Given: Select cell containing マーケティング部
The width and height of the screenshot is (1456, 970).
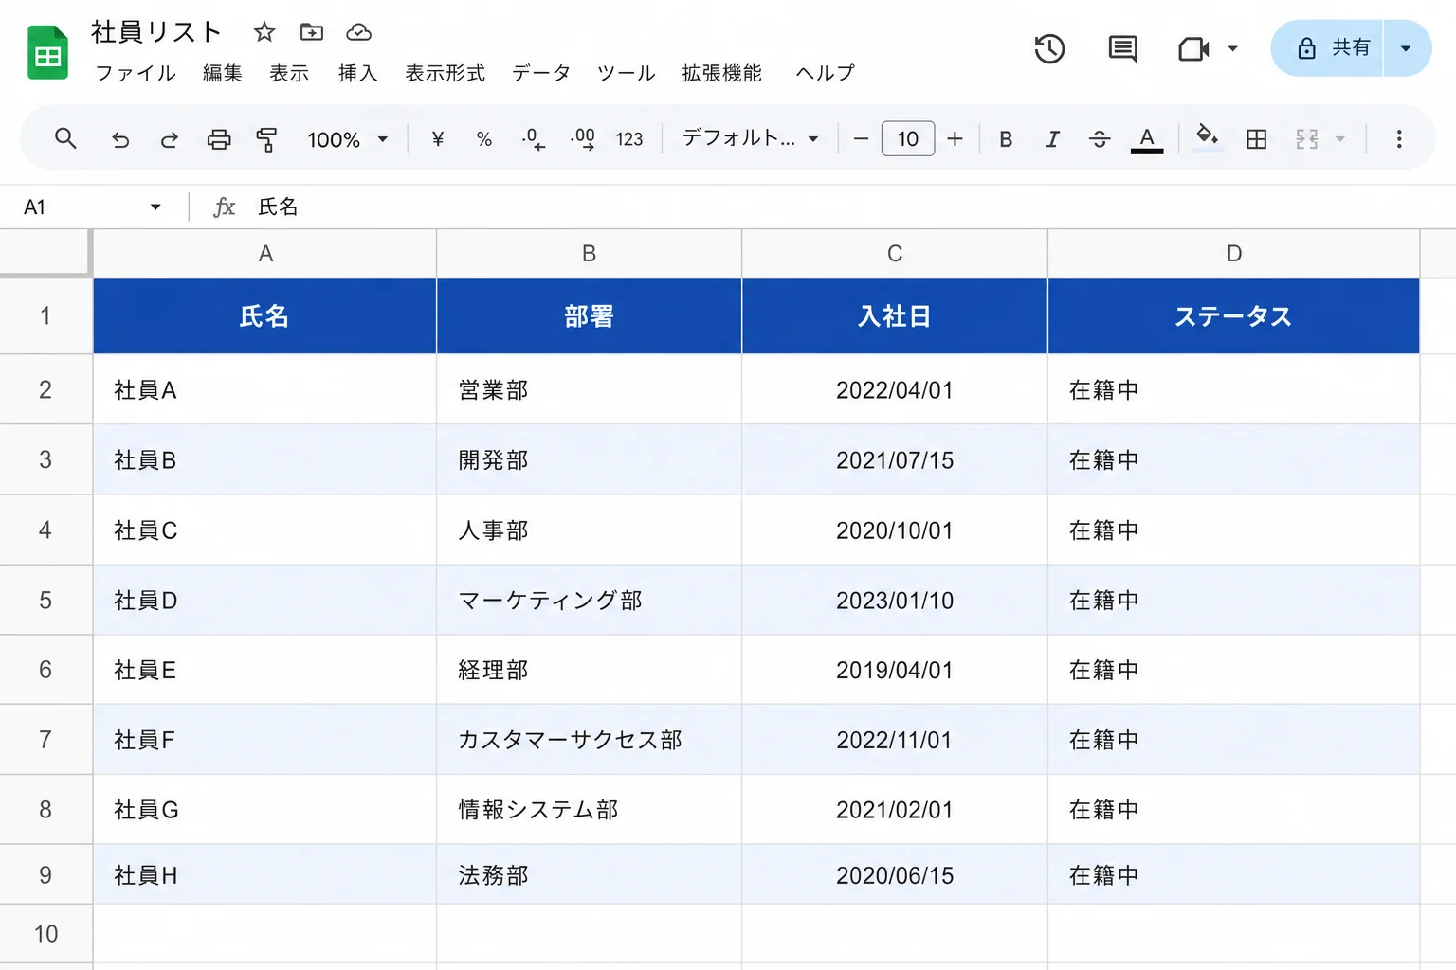Looking at the screenshot, I should pyautogui.click(x=589, y=600).
